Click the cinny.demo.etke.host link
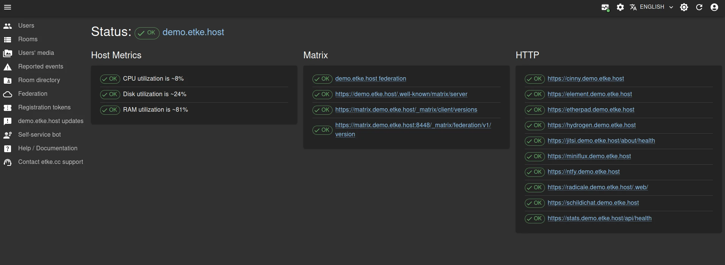The width and height of the screenshot is (725, 265). click(585, 79)
